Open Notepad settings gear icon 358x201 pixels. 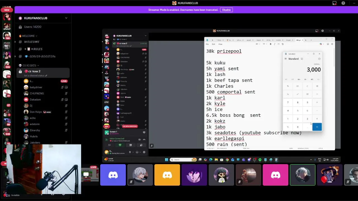[x=332, y=44]
